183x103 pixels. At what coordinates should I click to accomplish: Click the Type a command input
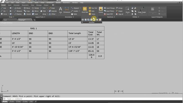click(x=92, y=99)
